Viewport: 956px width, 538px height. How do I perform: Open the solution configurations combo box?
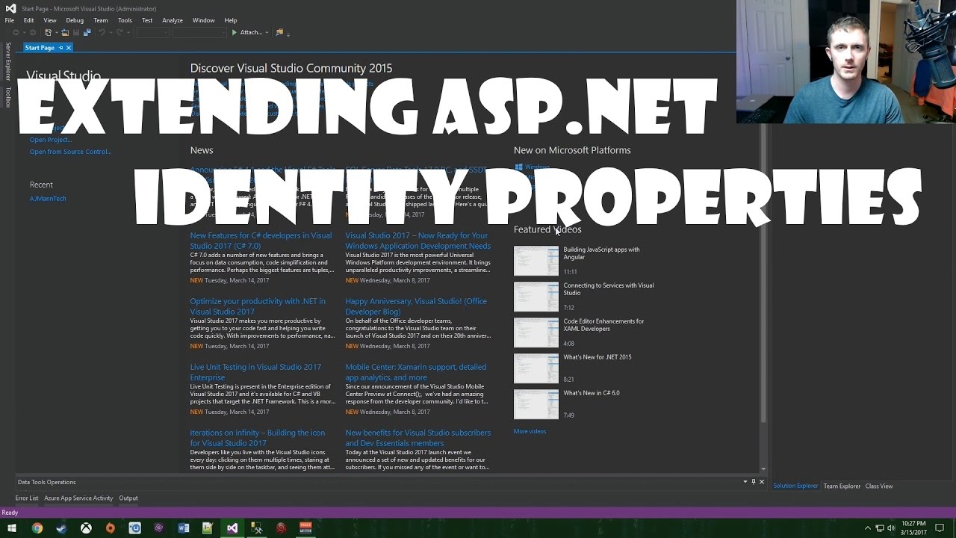click(152, 32)
